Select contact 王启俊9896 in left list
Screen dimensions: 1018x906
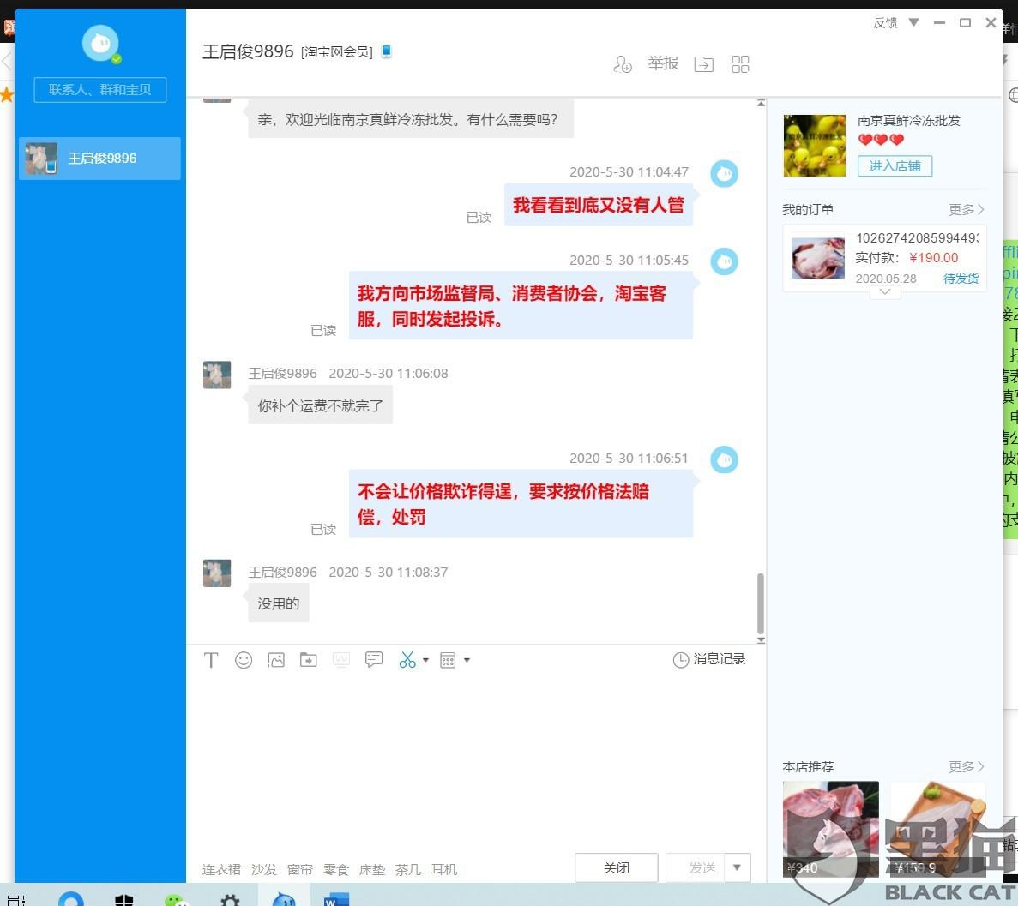click(100, 159)
